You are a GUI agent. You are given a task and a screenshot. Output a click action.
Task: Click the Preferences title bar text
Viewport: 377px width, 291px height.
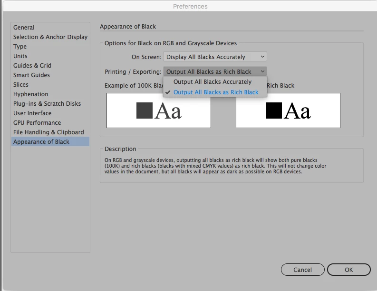click(x=190, y=6)
